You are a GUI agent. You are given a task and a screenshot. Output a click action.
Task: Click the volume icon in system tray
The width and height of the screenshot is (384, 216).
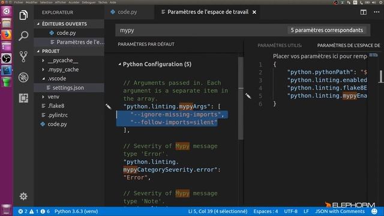pos(374,2)
